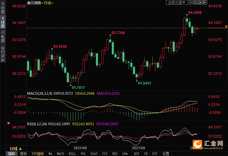Click the RSI3:60.2865 value
The height and width of the screenshot is (156, 228).
pos(107,124)
